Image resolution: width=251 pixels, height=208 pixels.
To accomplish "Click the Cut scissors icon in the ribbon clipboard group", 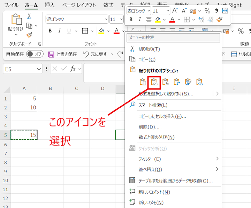I will 29,16.
